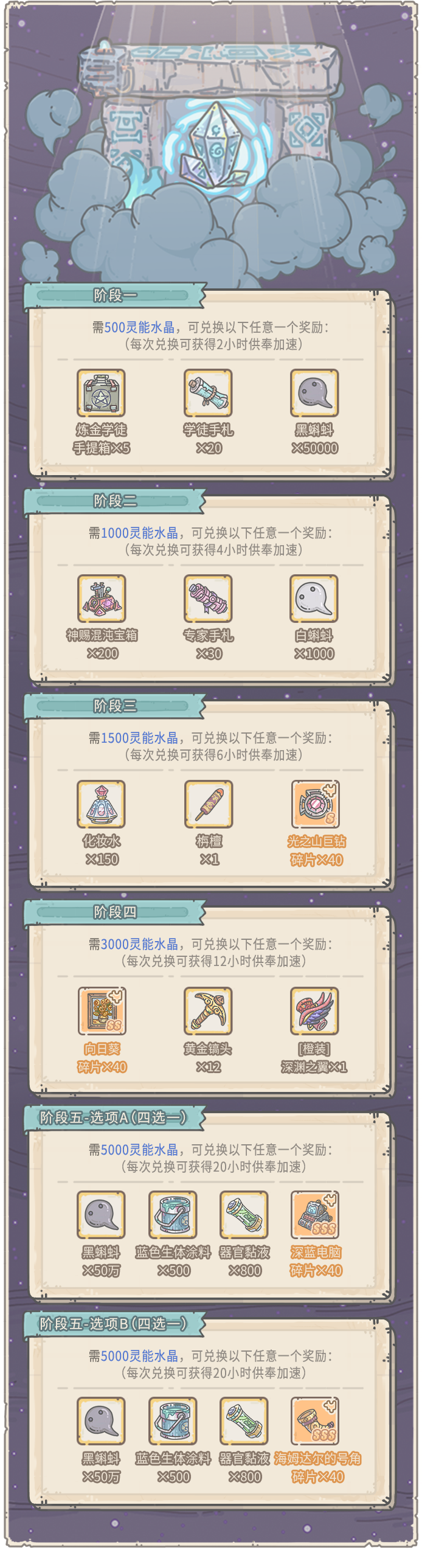Pick the 专家手札 ×30 icon

(x=209, y=599)
